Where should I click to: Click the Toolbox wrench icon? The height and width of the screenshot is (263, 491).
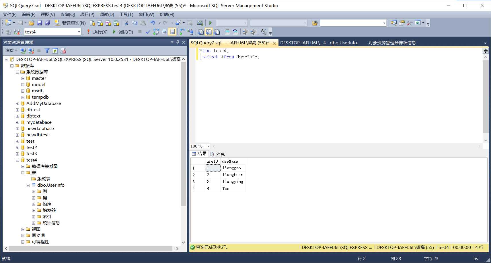pyautogui.click(x=410, y=23)
